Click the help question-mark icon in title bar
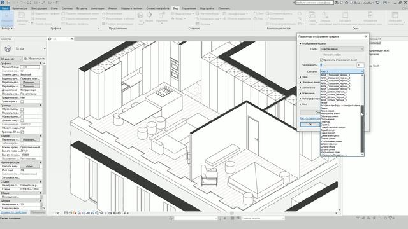The height and width of the screenshot is (229, 408). (x=385, y=3)
